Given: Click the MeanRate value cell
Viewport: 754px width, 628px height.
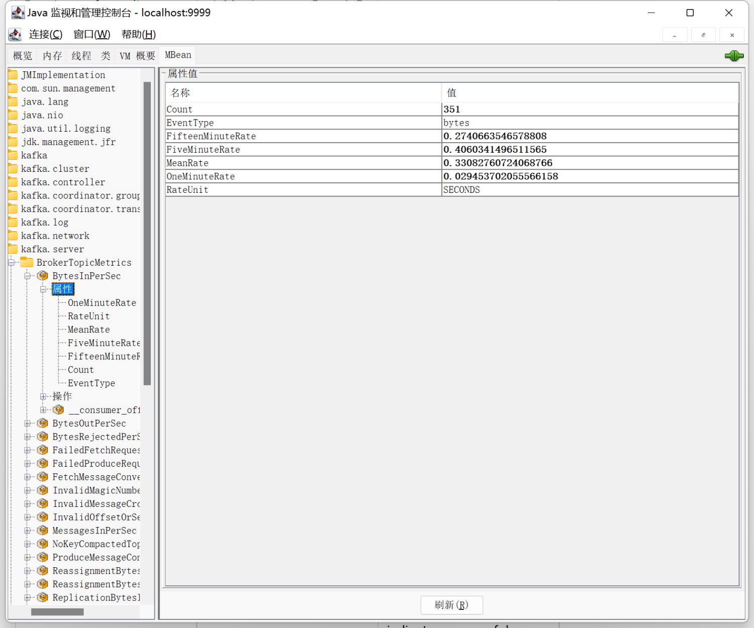Looking at the screenshot, I should (x=590, y=163).
